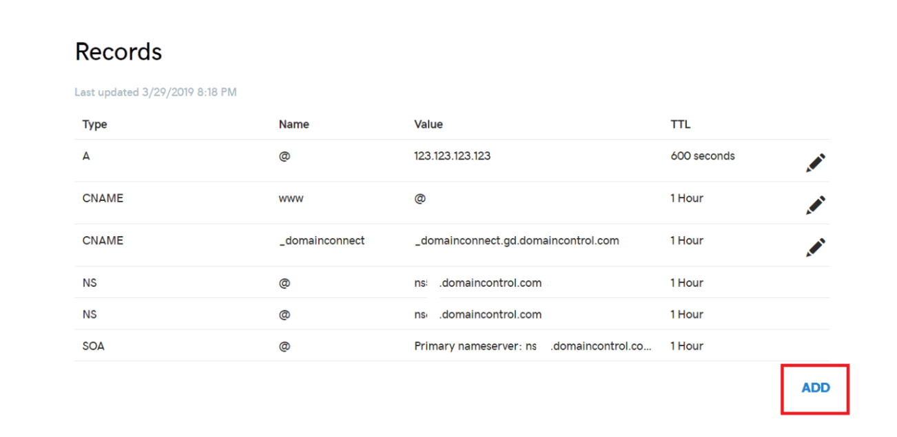Click the Name column header
Viewport: 897px width, 437px height.
293,125
